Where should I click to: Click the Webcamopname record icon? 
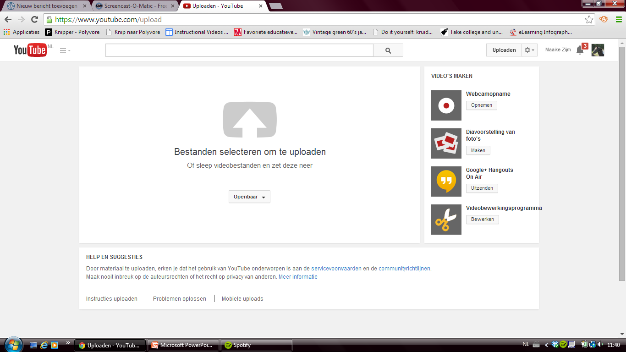(446, 105)
